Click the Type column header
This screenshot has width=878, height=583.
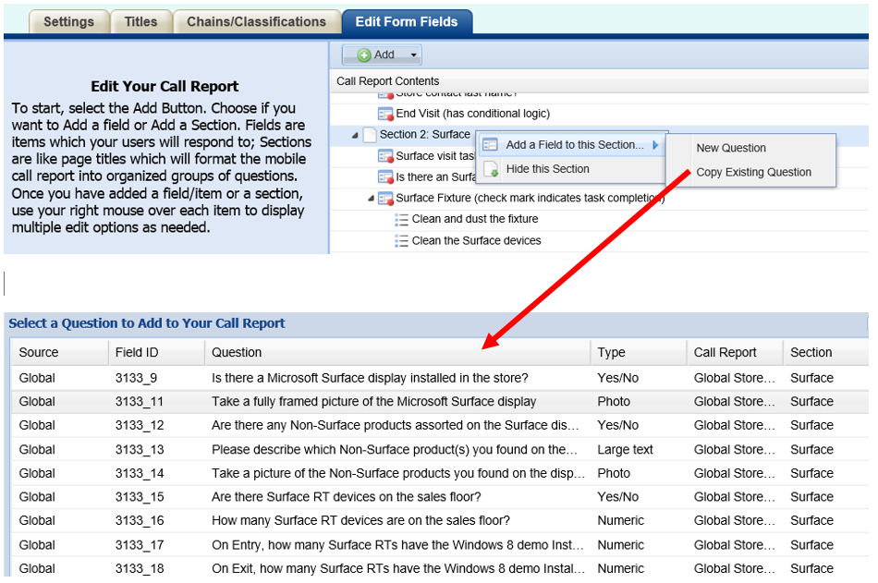[611, 353]
